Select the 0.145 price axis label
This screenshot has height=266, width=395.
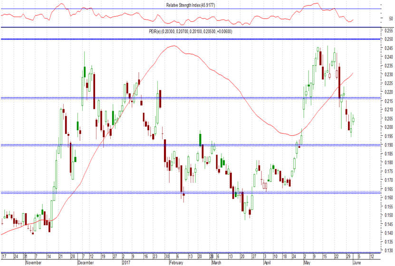[x=389, y=224]
